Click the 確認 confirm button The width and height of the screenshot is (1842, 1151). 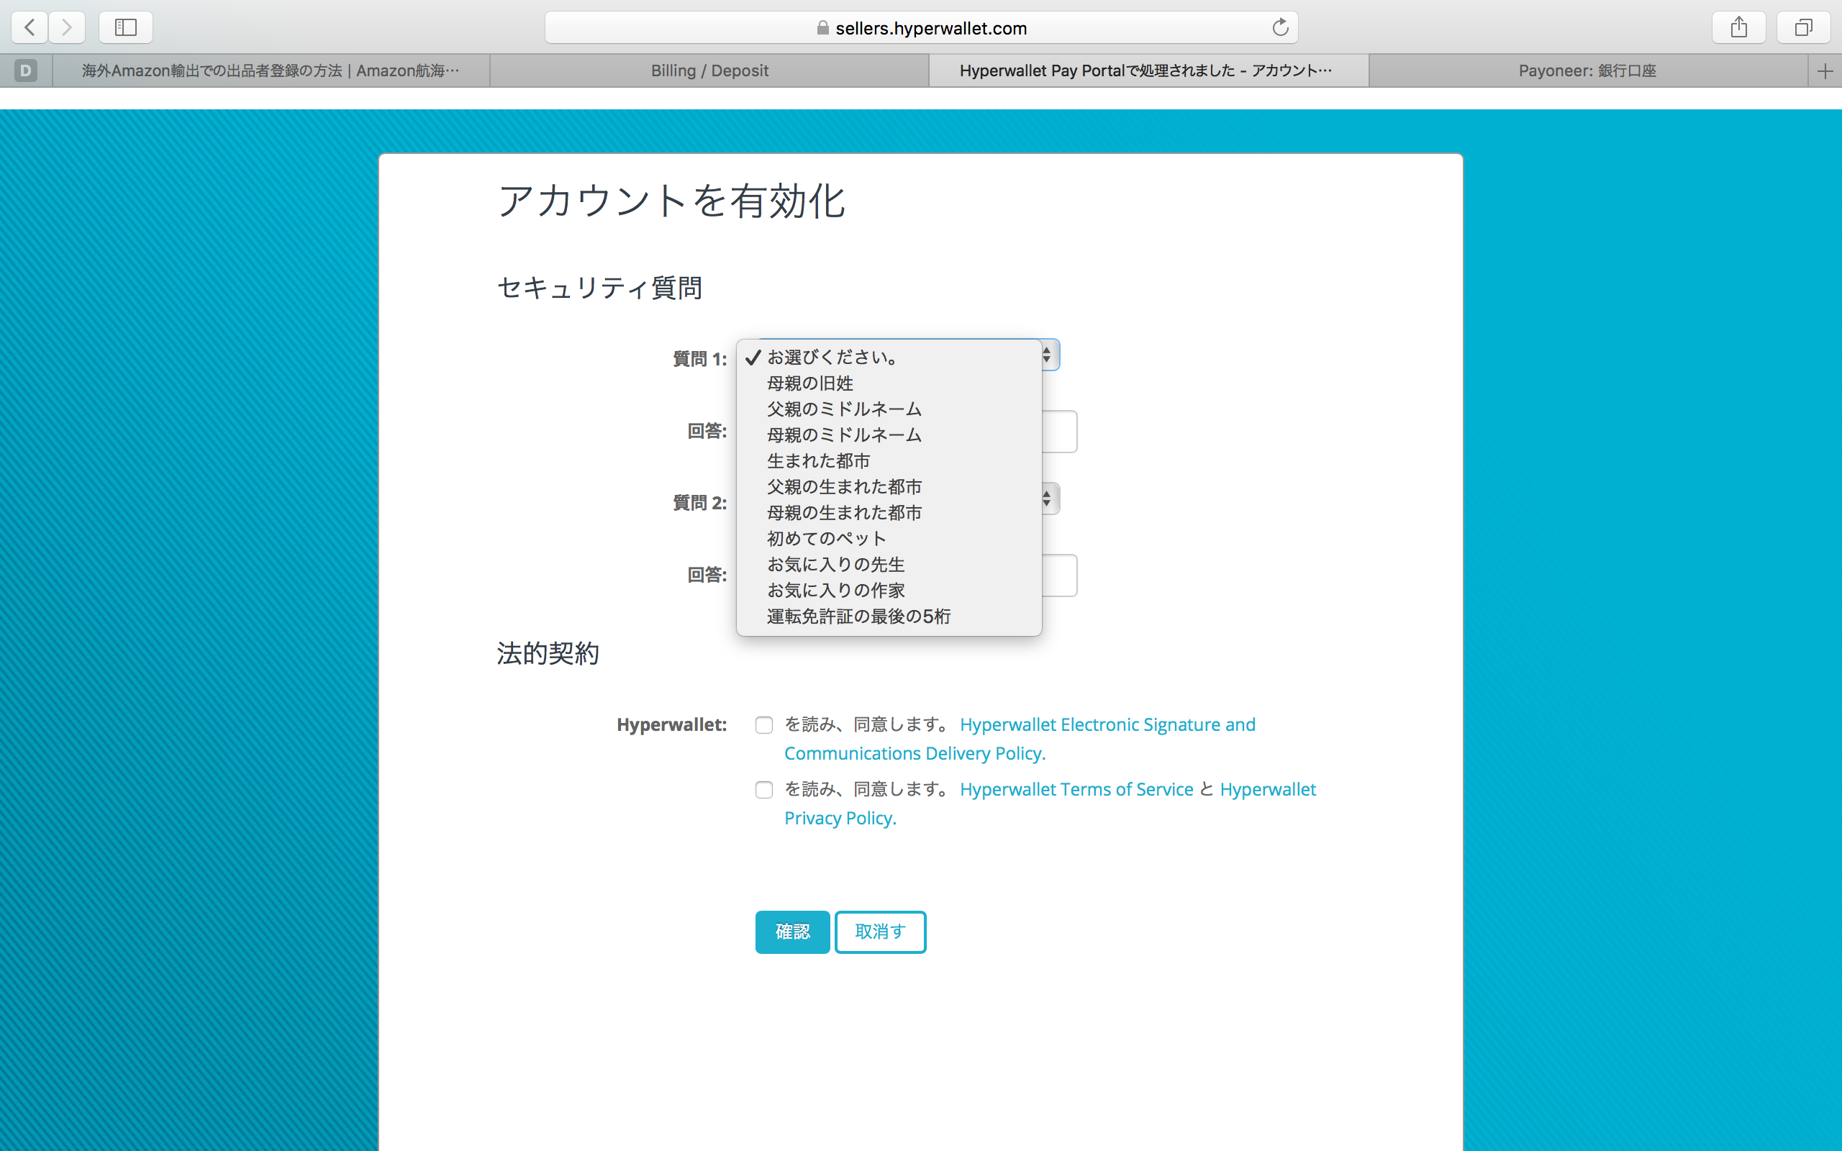[x=792, y=932]
